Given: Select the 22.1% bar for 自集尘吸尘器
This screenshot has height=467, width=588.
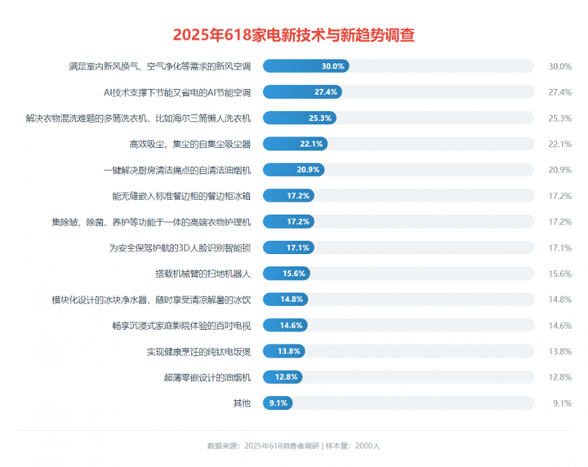Looking at the screenshot, I should (295, 144).
